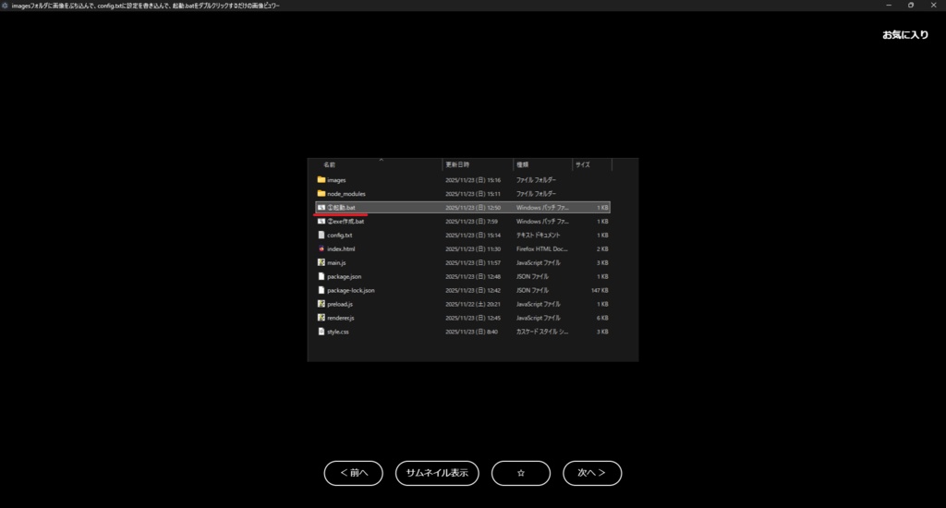Image resolution: width=946 pixels, height=508 pixels.
Task: Restore down the image viewer window
Action: 911,6
